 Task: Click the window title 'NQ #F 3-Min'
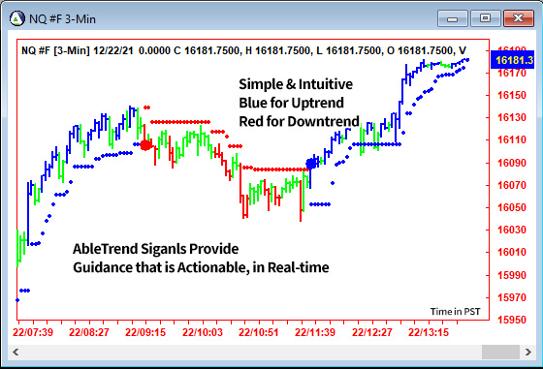pos(62,19)
